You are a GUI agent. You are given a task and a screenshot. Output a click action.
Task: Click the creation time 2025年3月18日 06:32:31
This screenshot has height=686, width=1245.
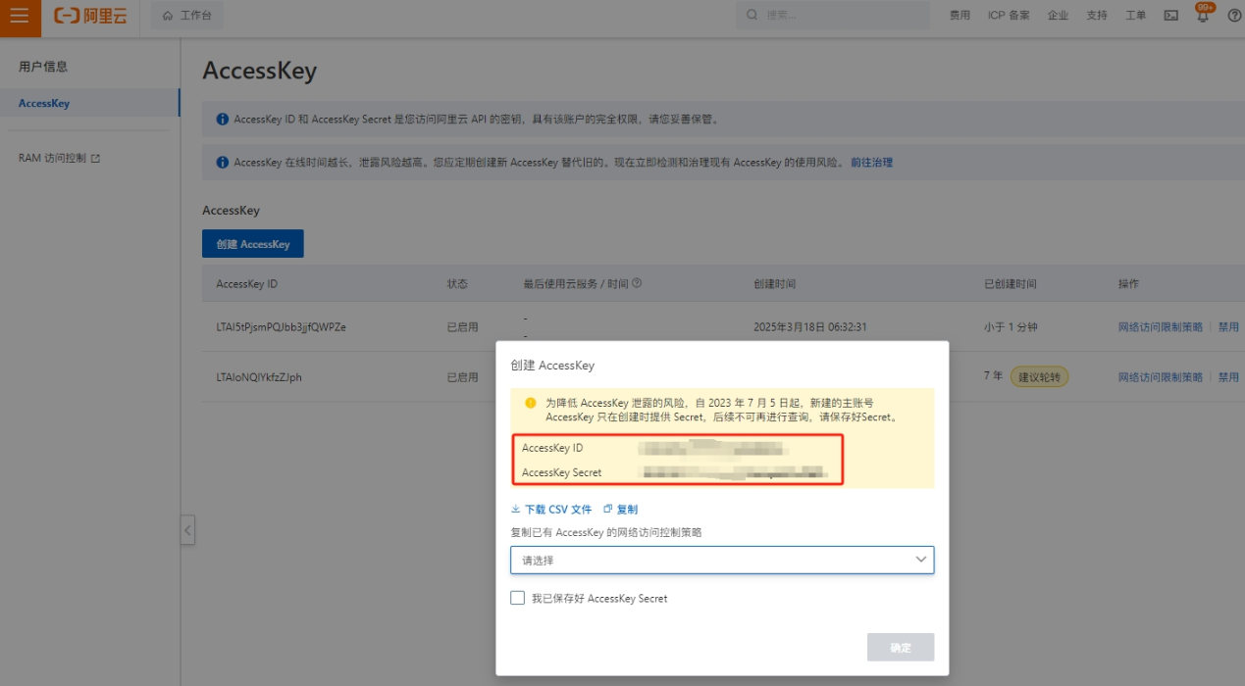pos(810,327)
